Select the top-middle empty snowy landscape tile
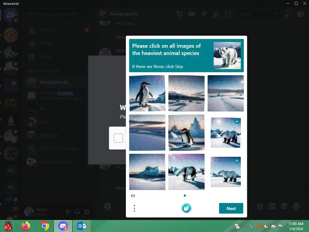Screen dimensions: 309x232 (186, 93)
